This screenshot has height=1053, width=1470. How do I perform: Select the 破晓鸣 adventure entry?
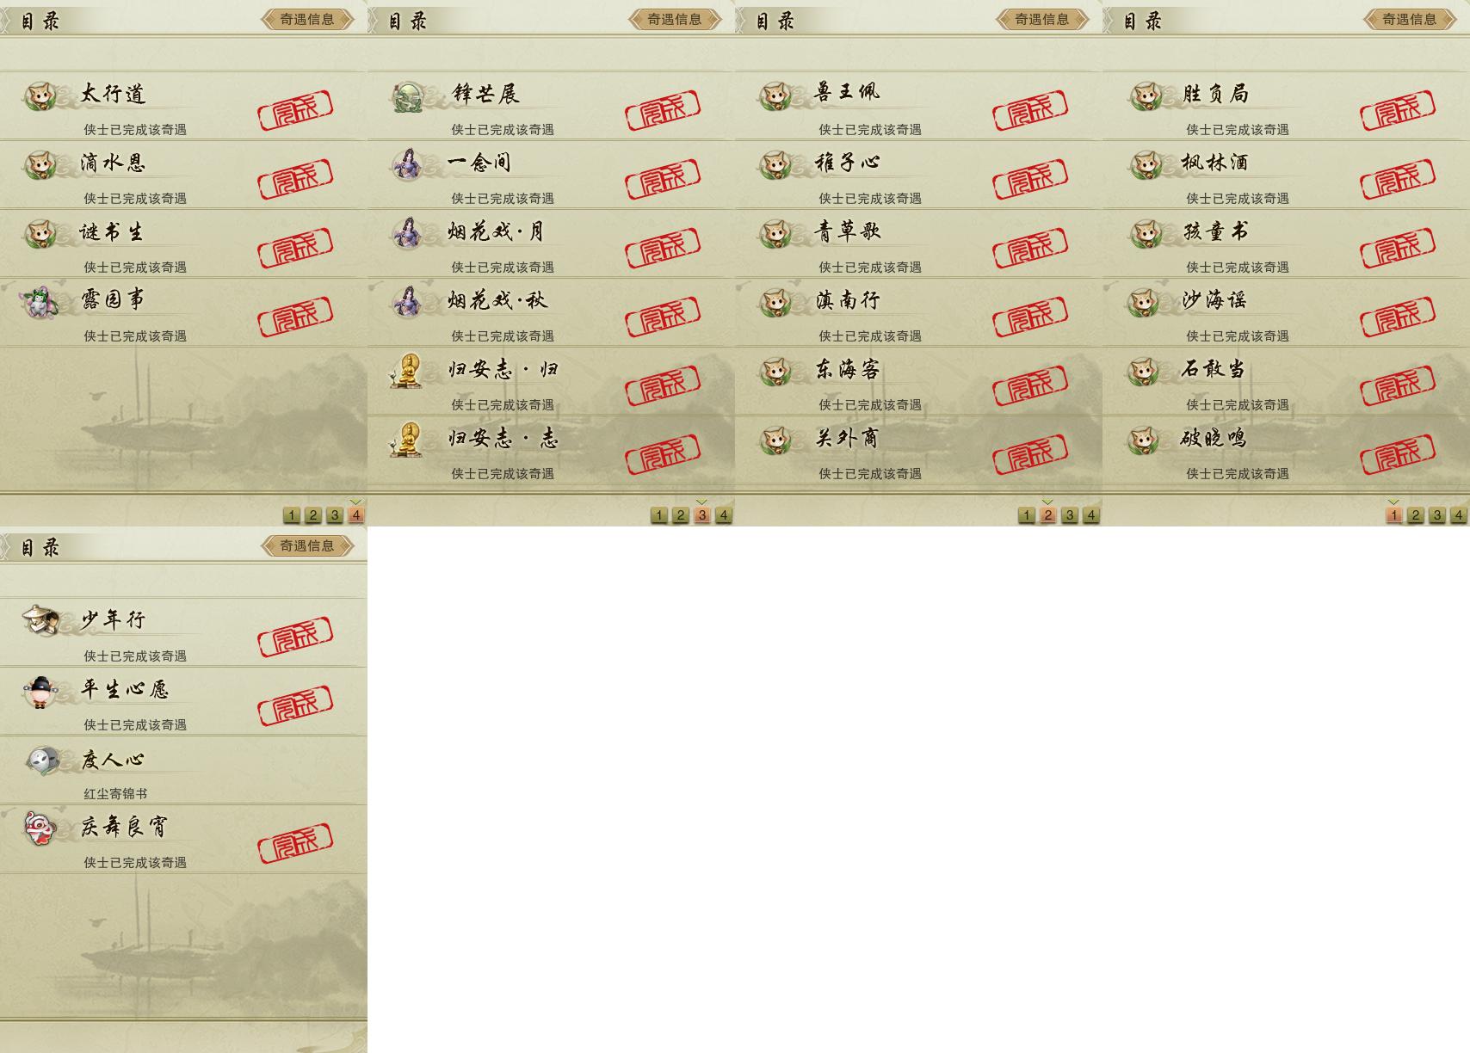click(x=1286, y=450)
